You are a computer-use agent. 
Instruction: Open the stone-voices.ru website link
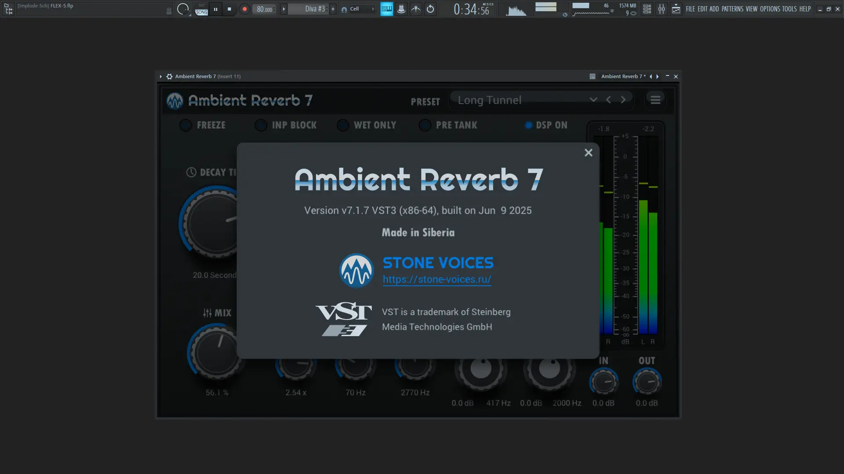437,280
